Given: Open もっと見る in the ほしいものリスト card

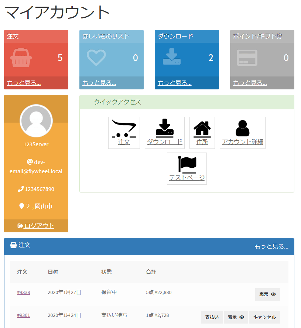Looking at the screenshot, I should [99, 83].
